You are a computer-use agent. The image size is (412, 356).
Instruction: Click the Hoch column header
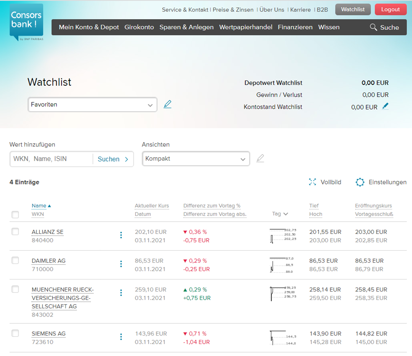[x=316, y=214]
